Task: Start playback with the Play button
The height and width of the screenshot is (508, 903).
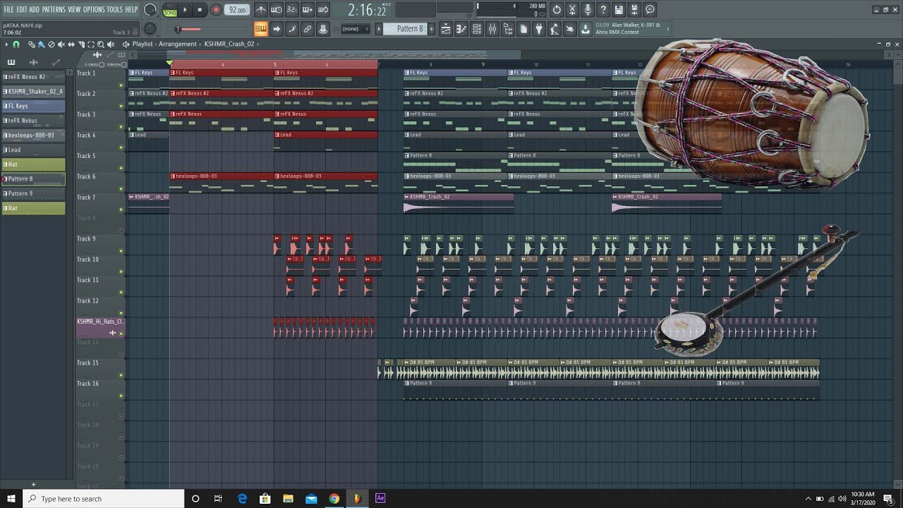Action: 186,10
